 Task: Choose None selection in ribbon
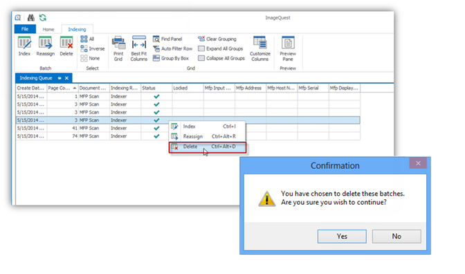90,58
